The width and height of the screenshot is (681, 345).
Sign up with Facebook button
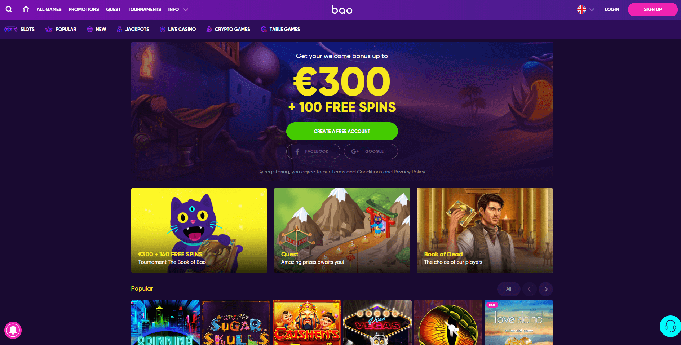coord(313,151)
